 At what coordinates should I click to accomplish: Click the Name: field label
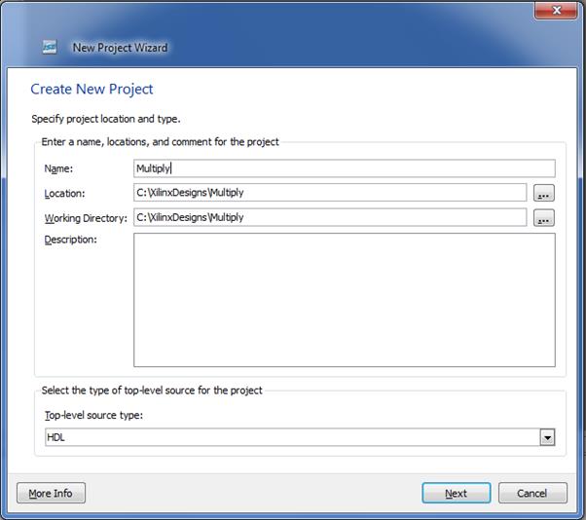(x=58, y=168)
